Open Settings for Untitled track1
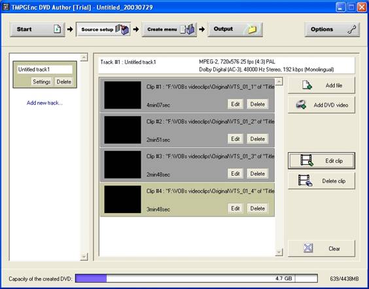 pyautogui.click(x=42, y=82)
